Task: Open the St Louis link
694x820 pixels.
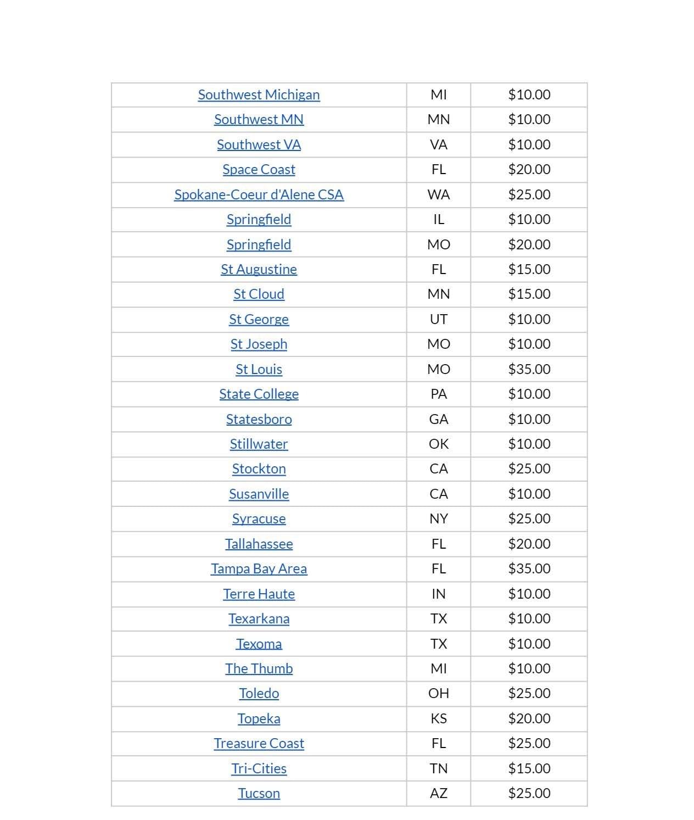Action: 259,370
